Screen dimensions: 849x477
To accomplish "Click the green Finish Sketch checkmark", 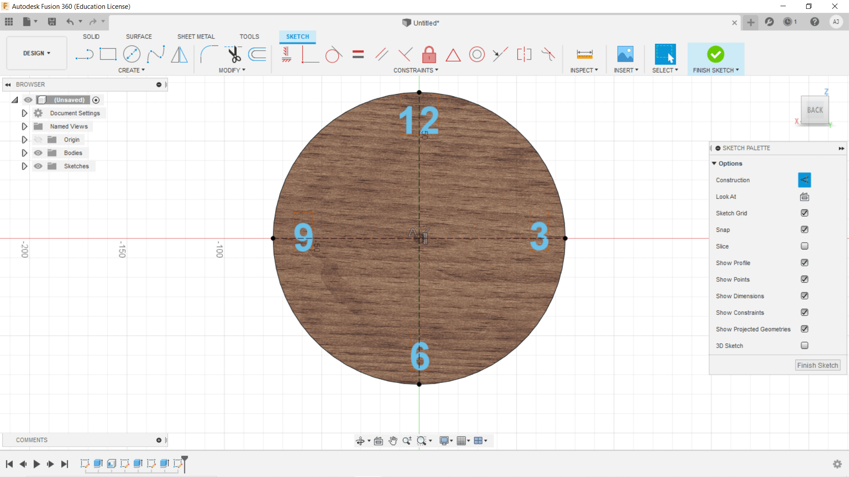I will coord(715,54).
